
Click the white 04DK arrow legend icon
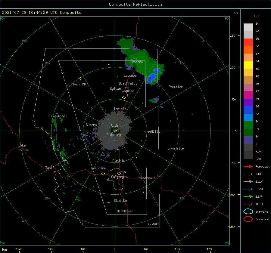248,174
